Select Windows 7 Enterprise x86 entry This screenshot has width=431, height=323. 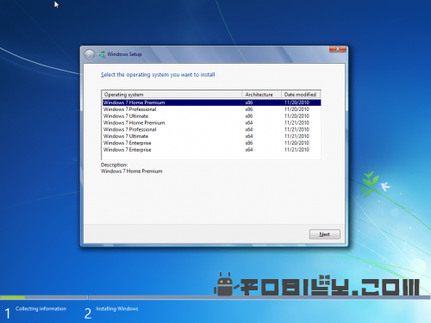click(x=211, y=143)
